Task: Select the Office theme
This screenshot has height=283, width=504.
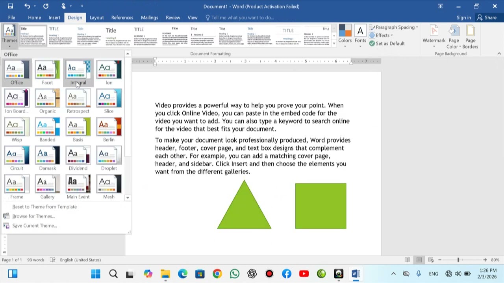Action: [17, 73]
